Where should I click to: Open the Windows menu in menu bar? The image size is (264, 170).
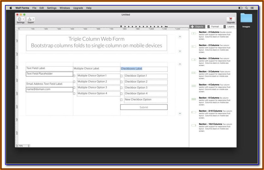tap(65, 8)
